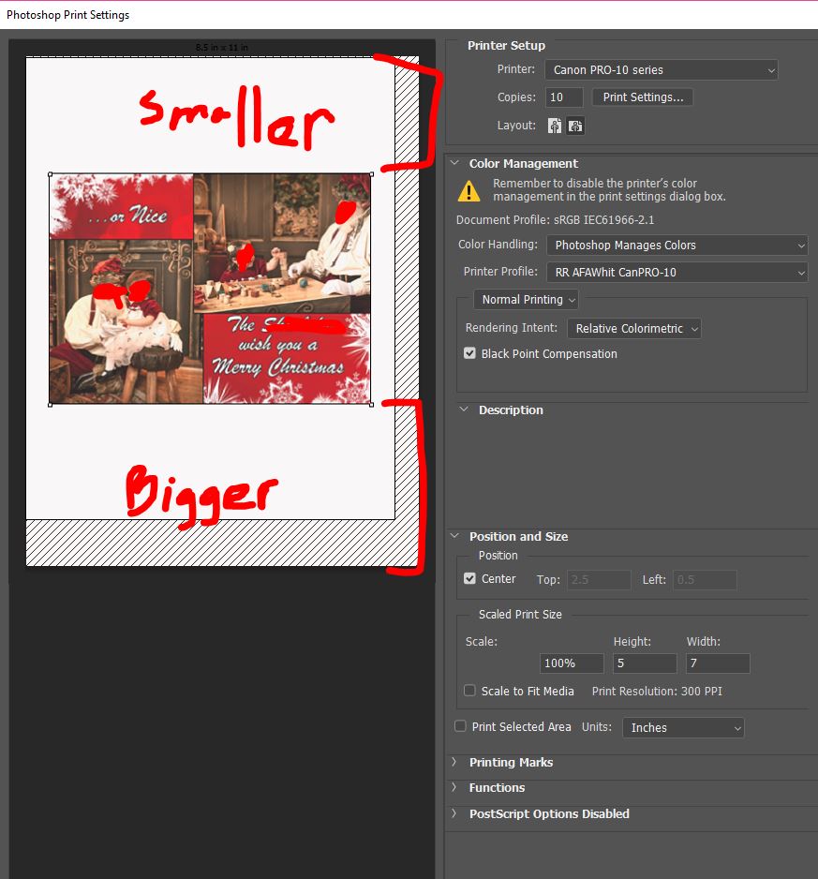Select portrait layout orientation icon
Image resolution: width=818 pixels, height=879 pixels.
[x=555, y=126]
